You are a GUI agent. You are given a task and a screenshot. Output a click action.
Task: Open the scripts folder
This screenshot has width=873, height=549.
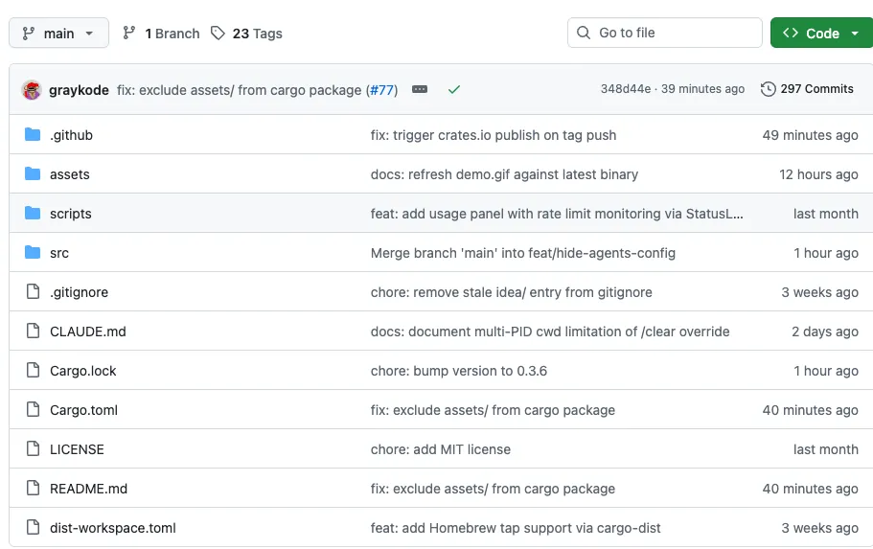click(x=70, y=214)
